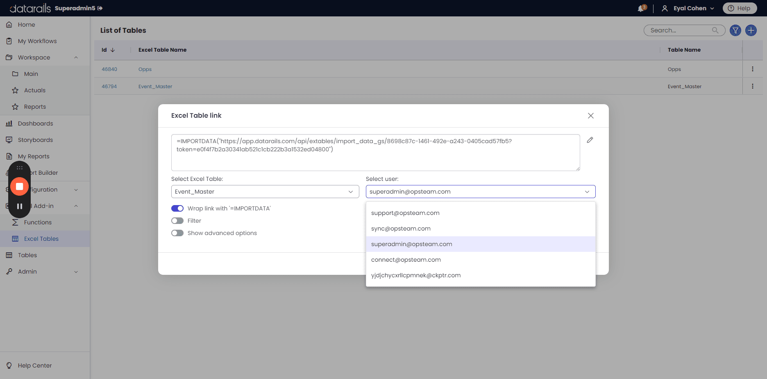The height and width of the screenshot is (379, 767).
Task: Pause the screen recording
Action: coord(19,206)
